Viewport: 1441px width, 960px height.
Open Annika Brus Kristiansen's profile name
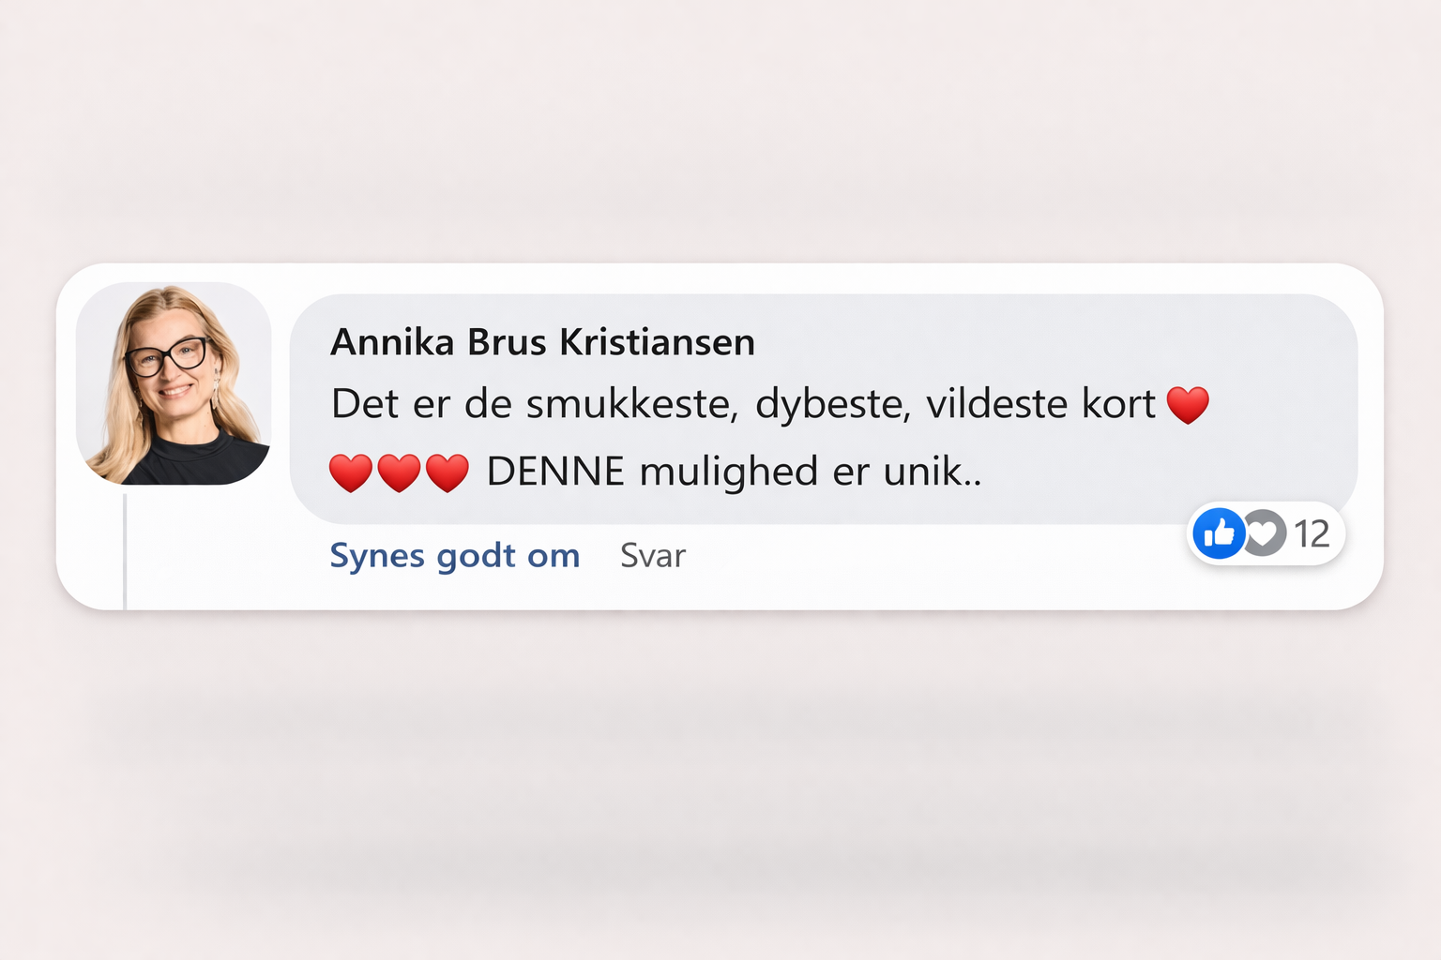coord(542,341)
